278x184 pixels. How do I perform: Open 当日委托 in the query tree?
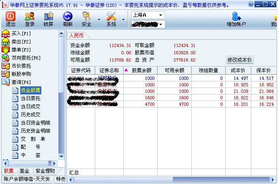30,98
